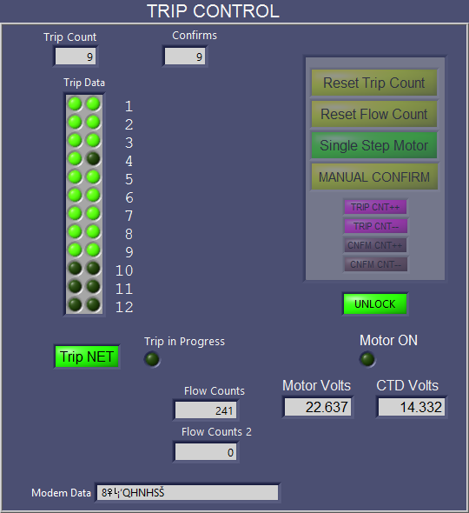
Task: Click the Trip in Progress indicator LED
Action: 152,359
